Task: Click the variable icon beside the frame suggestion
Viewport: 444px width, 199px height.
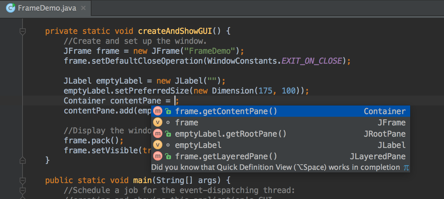Action: click(x=158, y=122)
